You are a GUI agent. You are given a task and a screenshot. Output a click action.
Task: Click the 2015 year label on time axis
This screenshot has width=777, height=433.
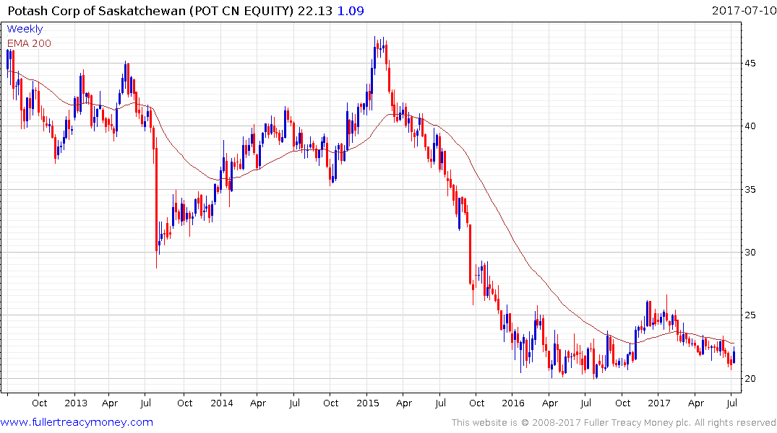[x=368, y=403]
